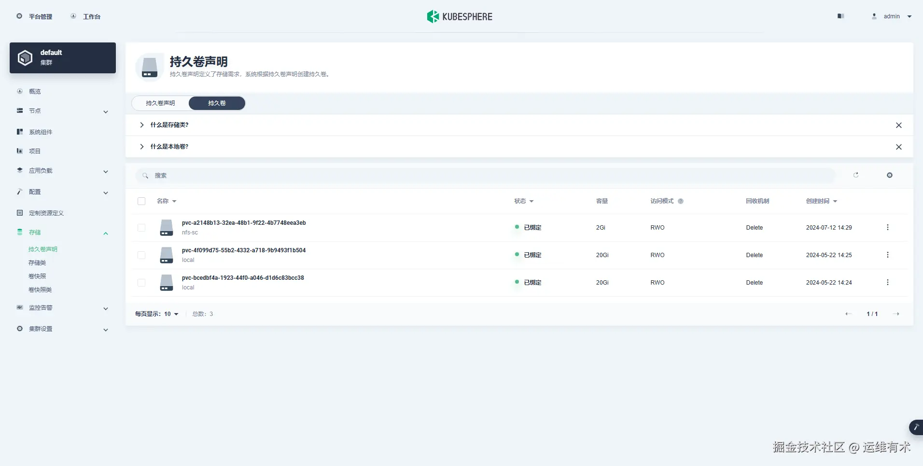923x466 pixels.
Task: Open more actions for pvc-a2148b13 row
Action: tap(887, 227)
